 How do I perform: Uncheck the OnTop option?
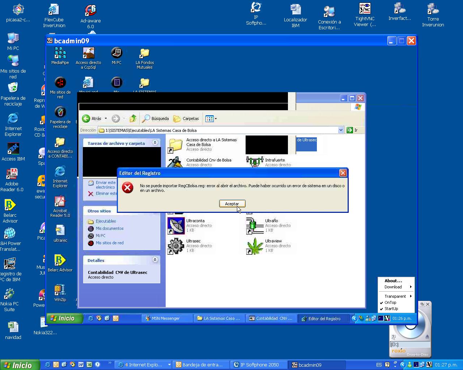[x=390, y=302]
